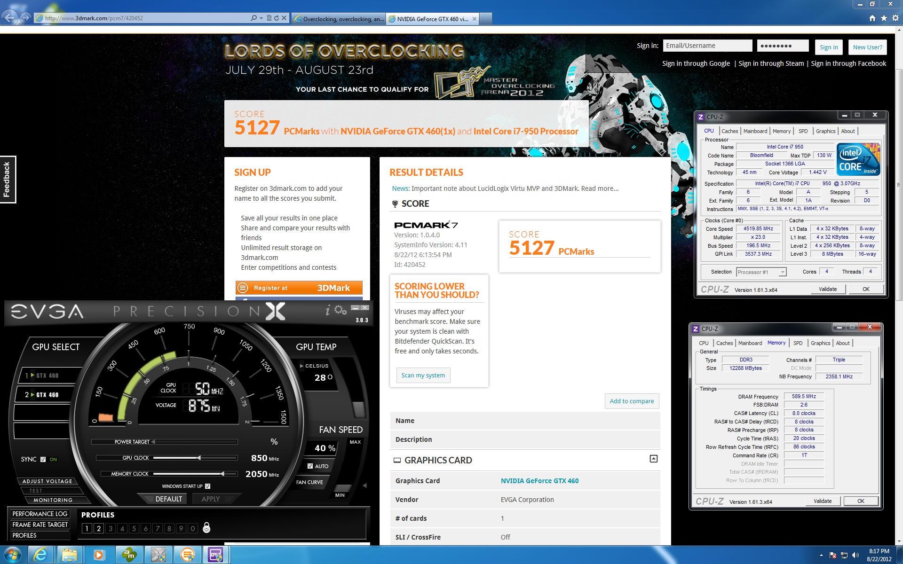903x564 pixels.
Task: Select profile slot 2
Action: click(98, 528)
